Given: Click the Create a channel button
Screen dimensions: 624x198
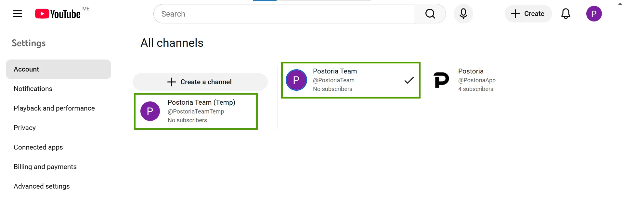Looking at the screenshot, I should (x=200, y=82).
